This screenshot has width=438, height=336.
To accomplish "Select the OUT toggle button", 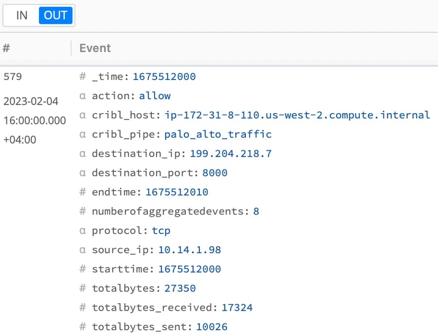I will (55, 16).
